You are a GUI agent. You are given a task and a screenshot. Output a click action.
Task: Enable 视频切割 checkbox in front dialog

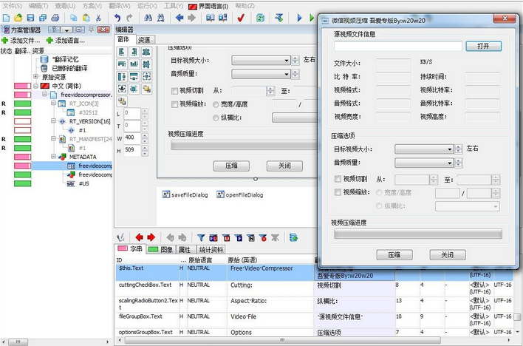click(x=338, y=179)
